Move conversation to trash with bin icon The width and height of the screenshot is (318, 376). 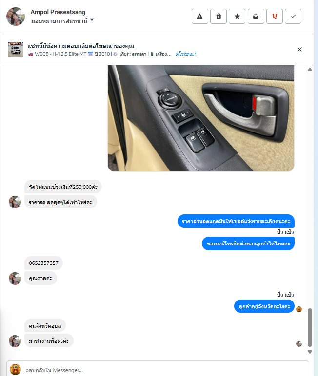tap(219, 16)
